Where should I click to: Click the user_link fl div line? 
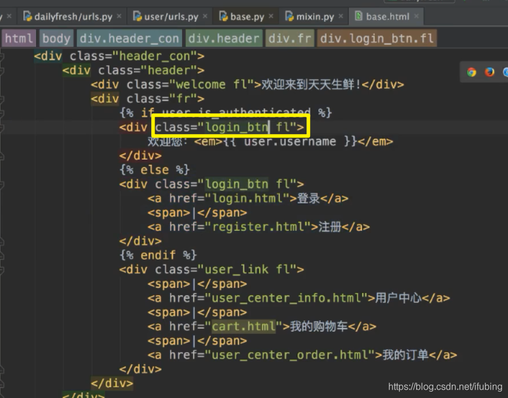(x=212, y=269)
